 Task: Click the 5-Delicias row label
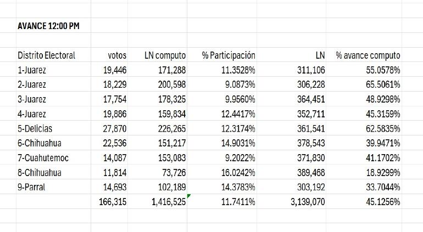pos(35,129)
